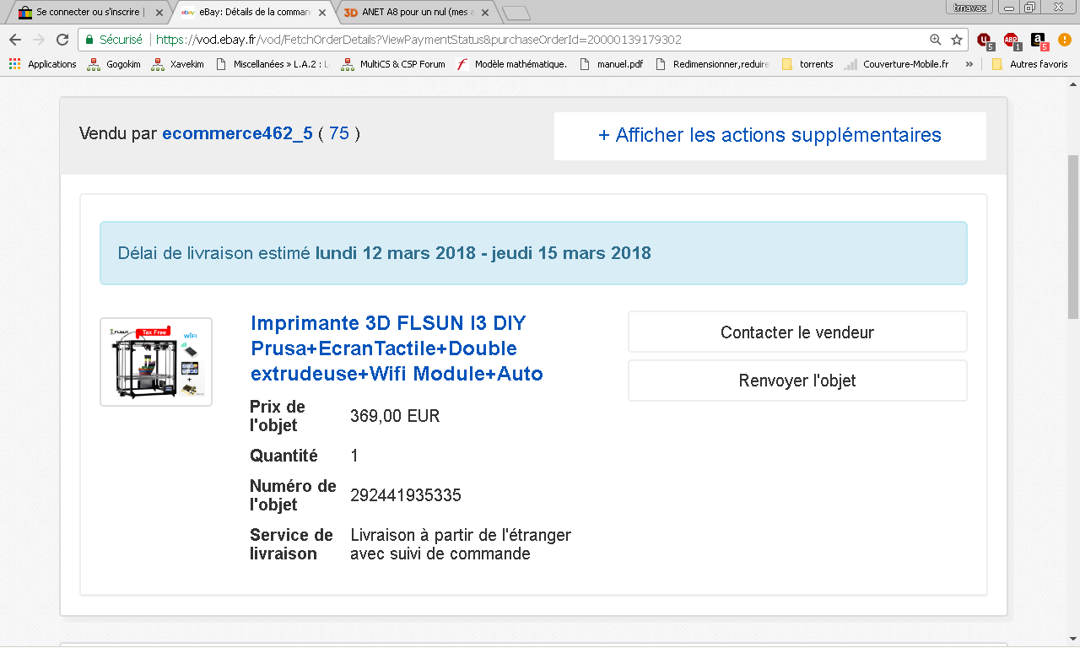Viewport: 1080px width, 648px height.
Task: Click the Renvoyer l'objet button
Action: coord(797,381)
